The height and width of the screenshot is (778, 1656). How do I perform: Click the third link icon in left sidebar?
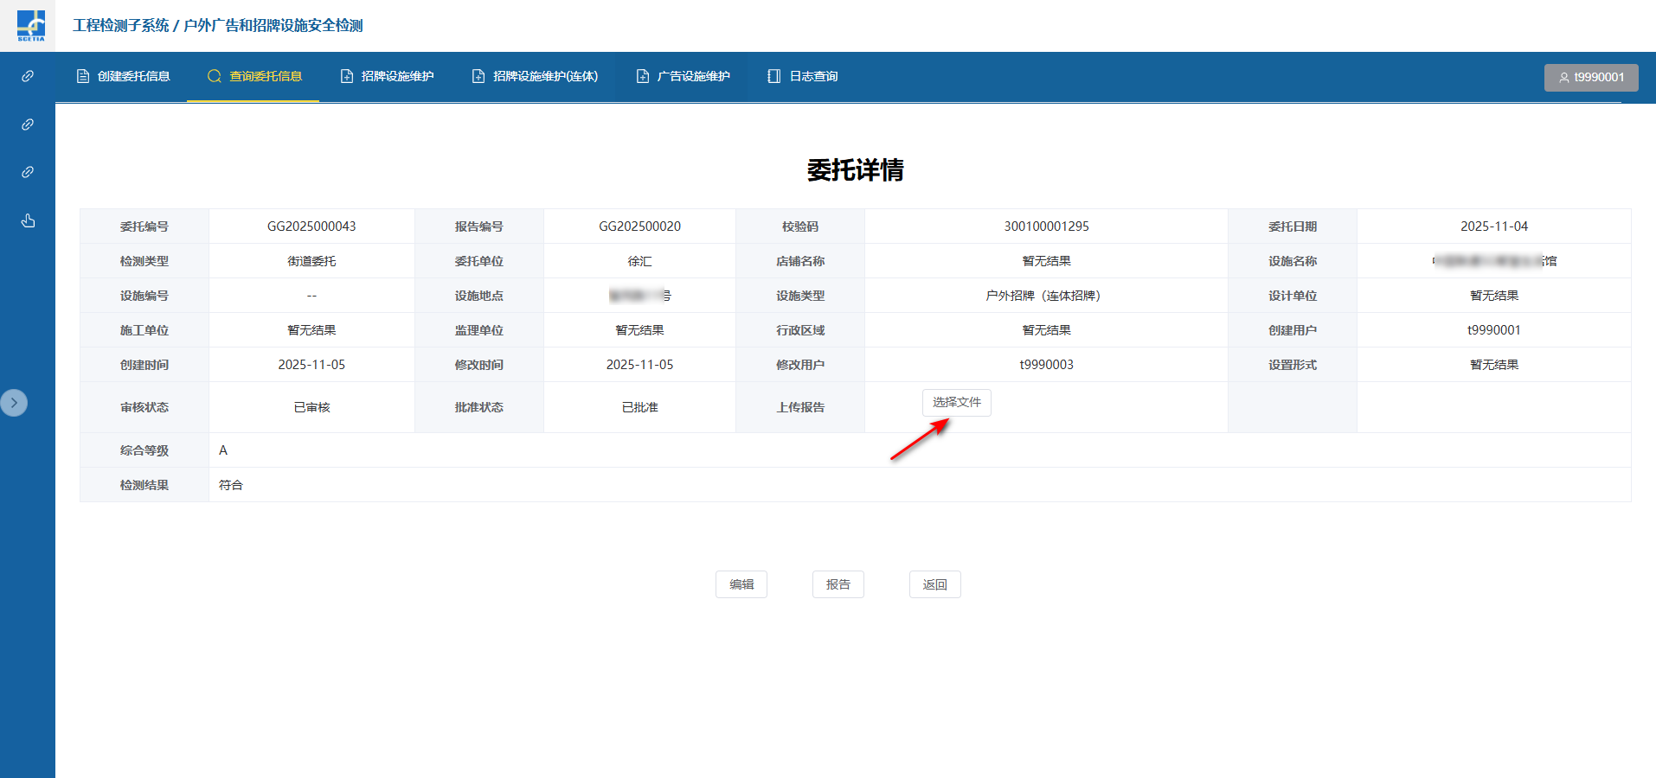(x=28, y=172)
